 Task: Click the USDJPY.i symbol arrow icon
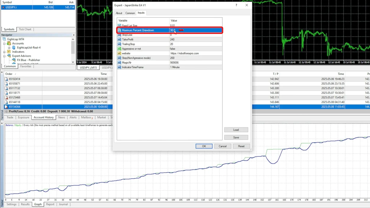coord(3,7)
